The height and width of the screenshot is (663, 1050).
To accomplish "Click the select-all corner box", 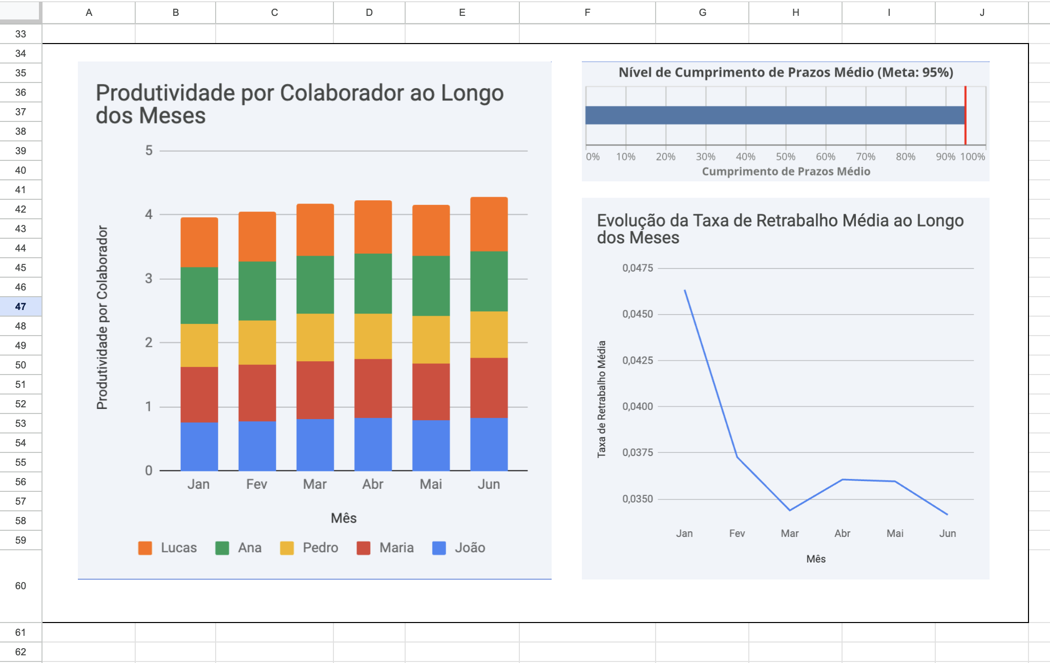I will 20,11.
